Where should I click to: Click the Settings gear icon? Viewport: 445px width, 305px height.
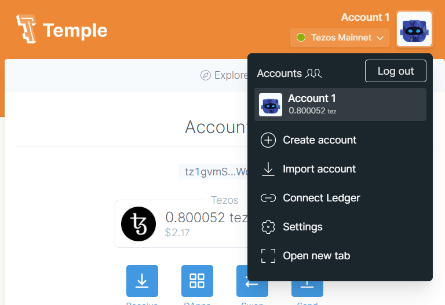pyautogui.click(x=268, y=227)
